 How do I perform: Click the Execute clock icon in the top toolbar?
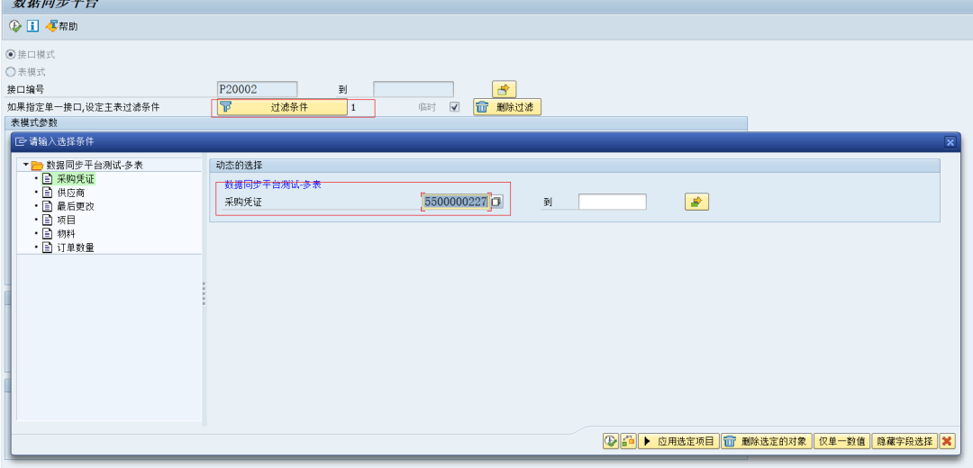click(x=15, y=26)
